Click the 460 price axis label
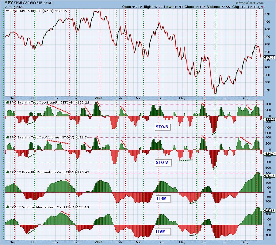This screenshot has width=276, height=245. point(267,22)
